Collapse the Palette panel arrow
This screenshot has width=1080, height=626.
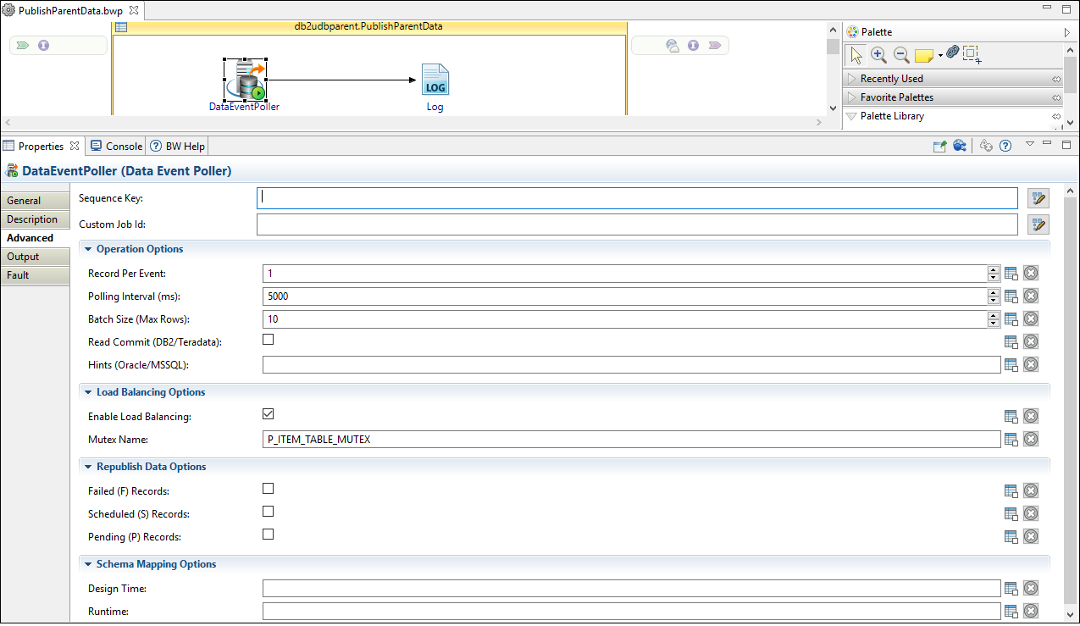point(1067,32)
